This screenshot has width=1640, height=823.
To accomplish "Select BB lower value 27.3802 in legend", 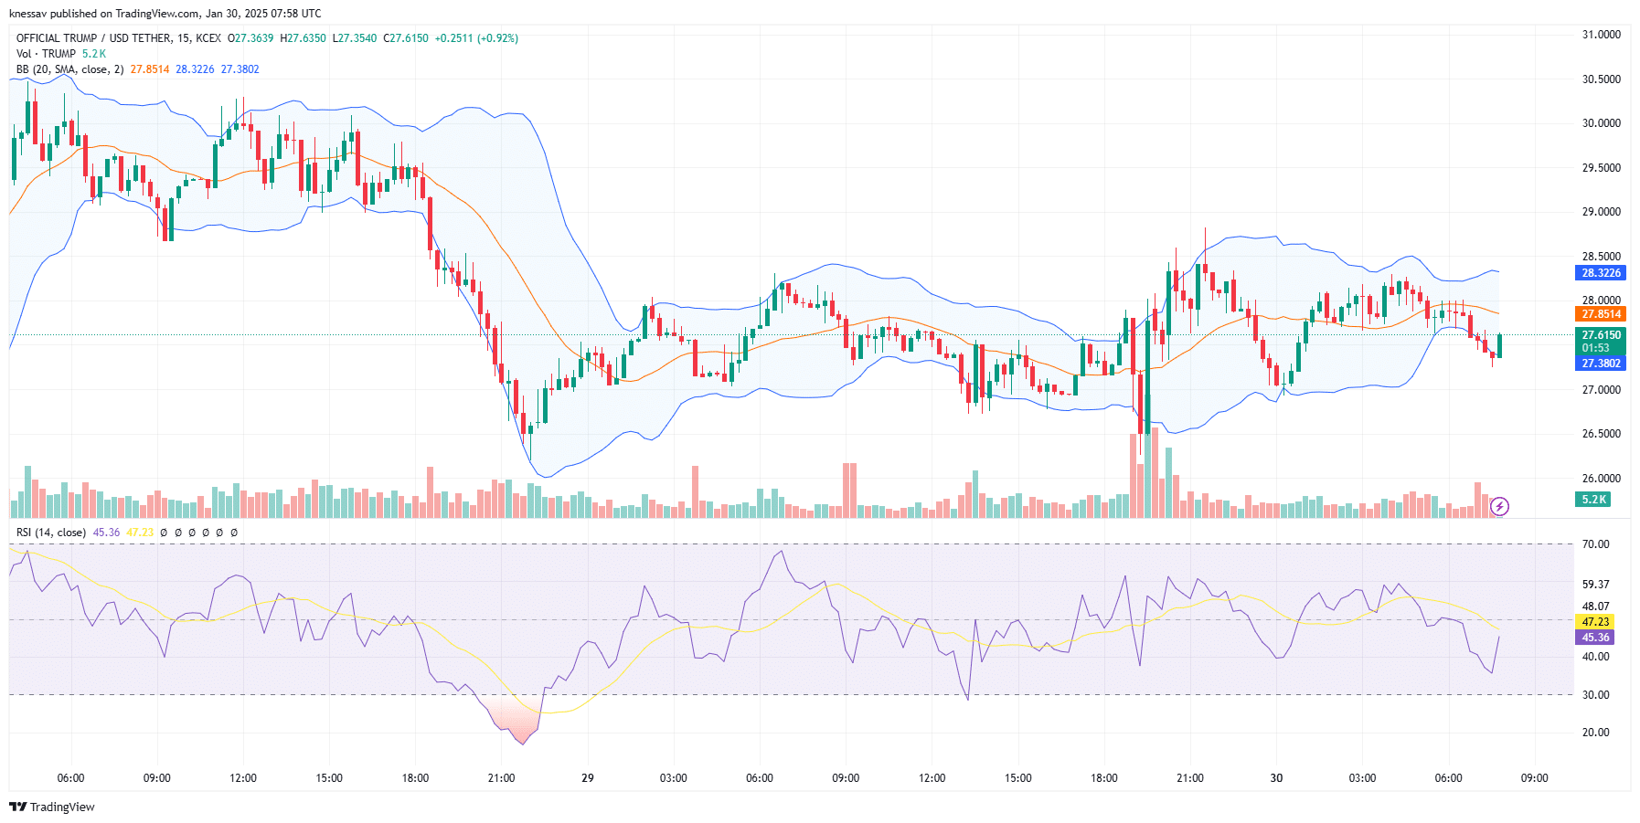I will (240, 69).
